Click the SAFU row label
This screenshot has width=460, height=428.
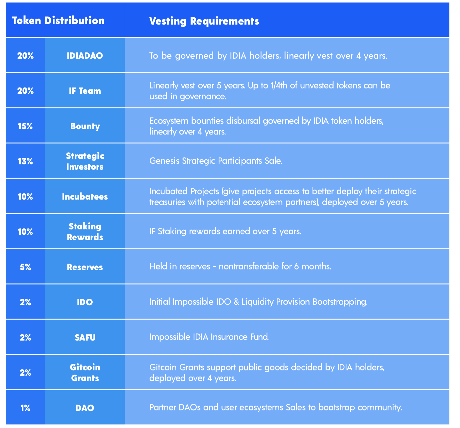pos(85,337)
